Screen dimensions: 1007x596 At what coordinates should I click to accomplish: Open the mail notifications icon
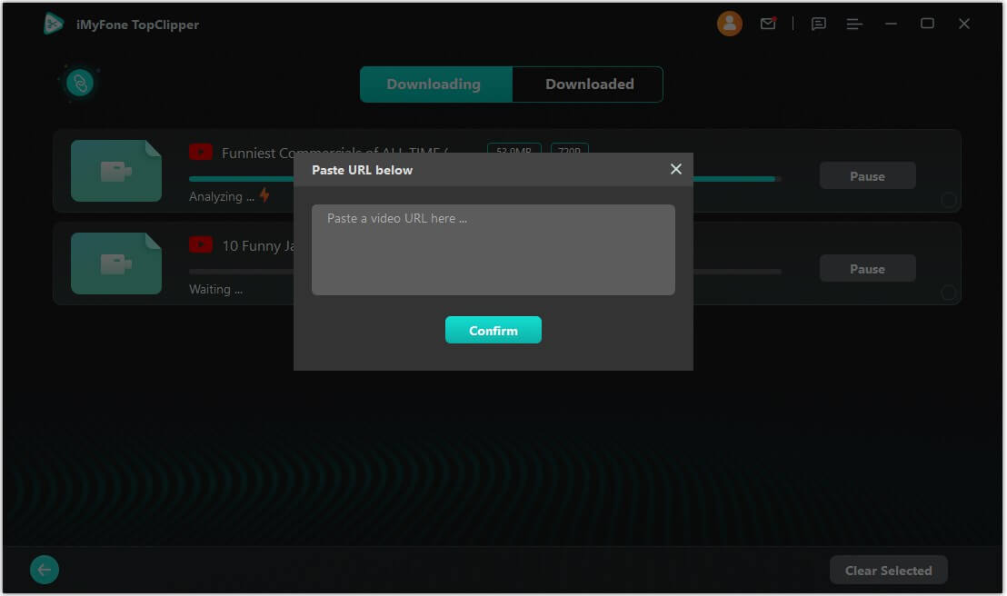click(x=768, y=25)
